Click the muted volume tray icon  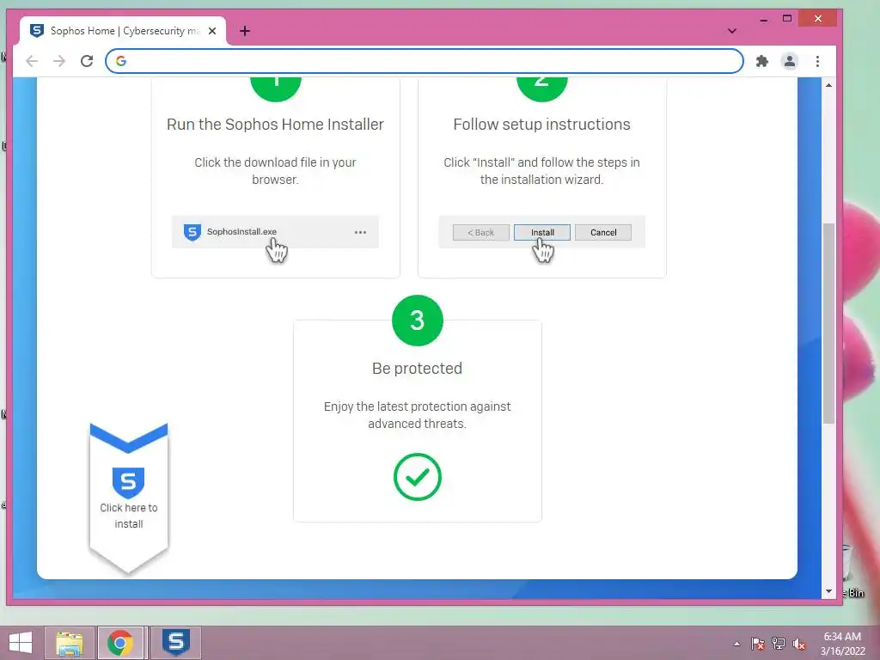click(x=799, y=644)
